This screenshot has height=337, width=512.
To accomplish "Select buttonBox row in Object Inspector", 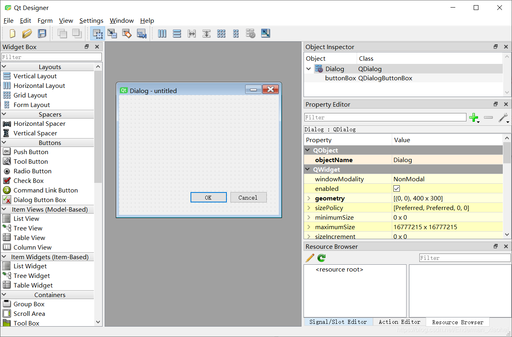I will point(403,78).
